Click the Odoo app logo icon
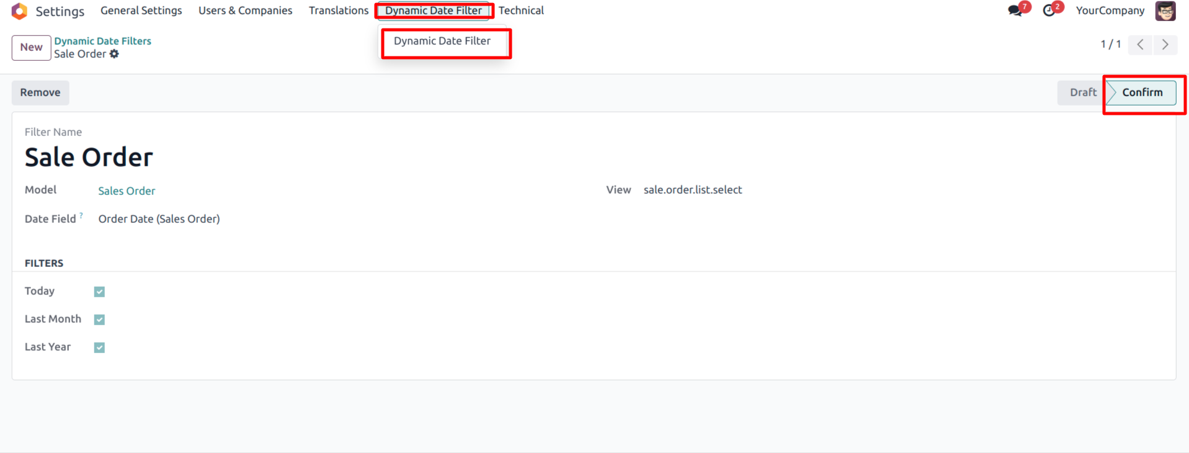Screen dimensions: 1189x453 (x=20, y=11)
